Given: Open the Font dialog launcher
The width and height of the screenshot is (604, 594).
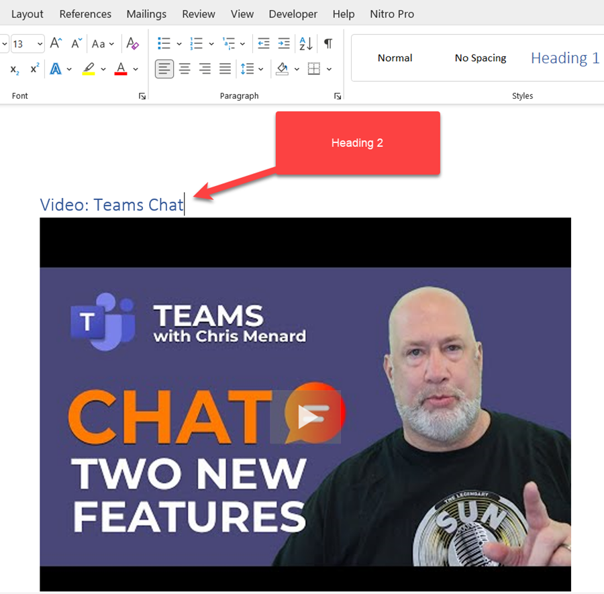Looking at the screenshot, I should tap(142, 96).
